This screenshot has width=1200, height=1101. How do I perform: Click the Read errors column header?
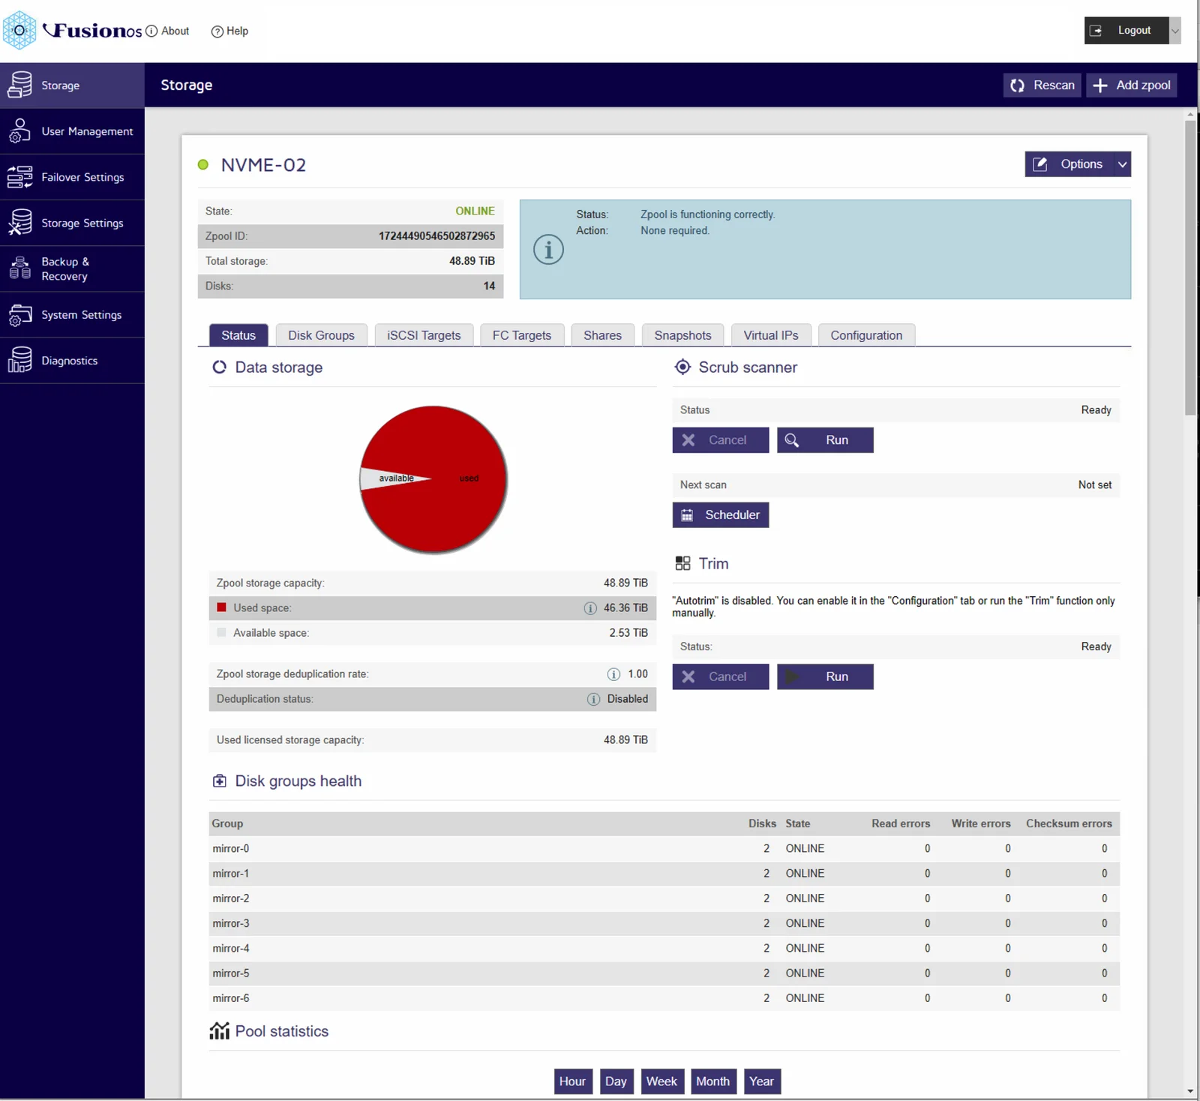[901, 823]
